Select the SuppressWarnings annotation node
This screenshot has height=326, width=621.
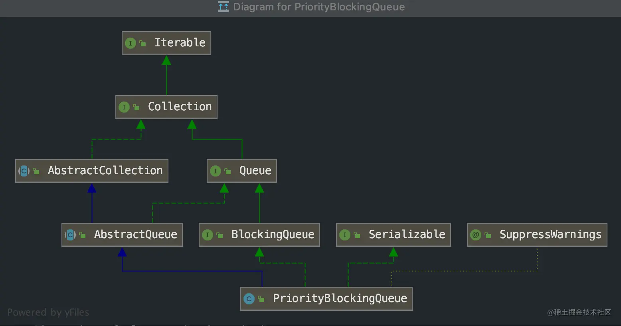537,235
